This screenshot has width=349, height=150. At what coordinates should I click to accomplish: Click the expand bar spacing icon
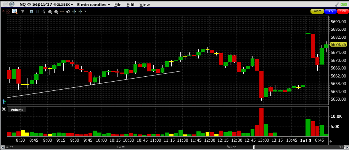tap(74, 11)
